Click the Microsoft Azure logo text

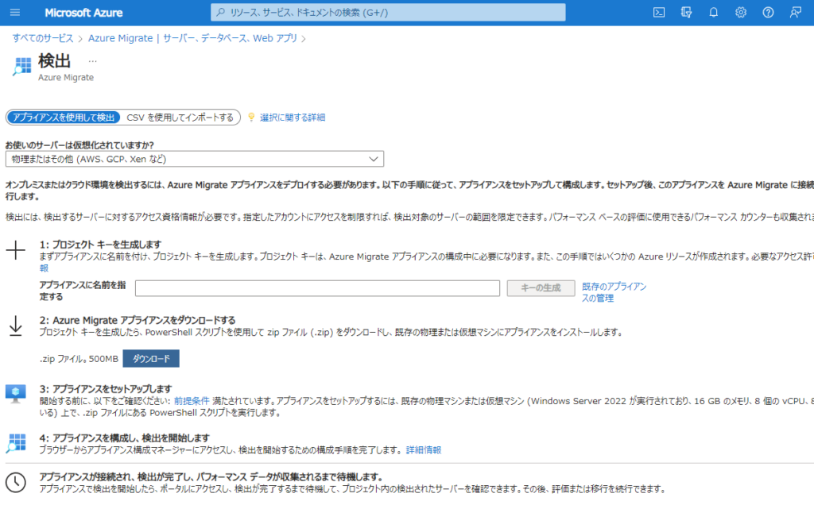83,13
